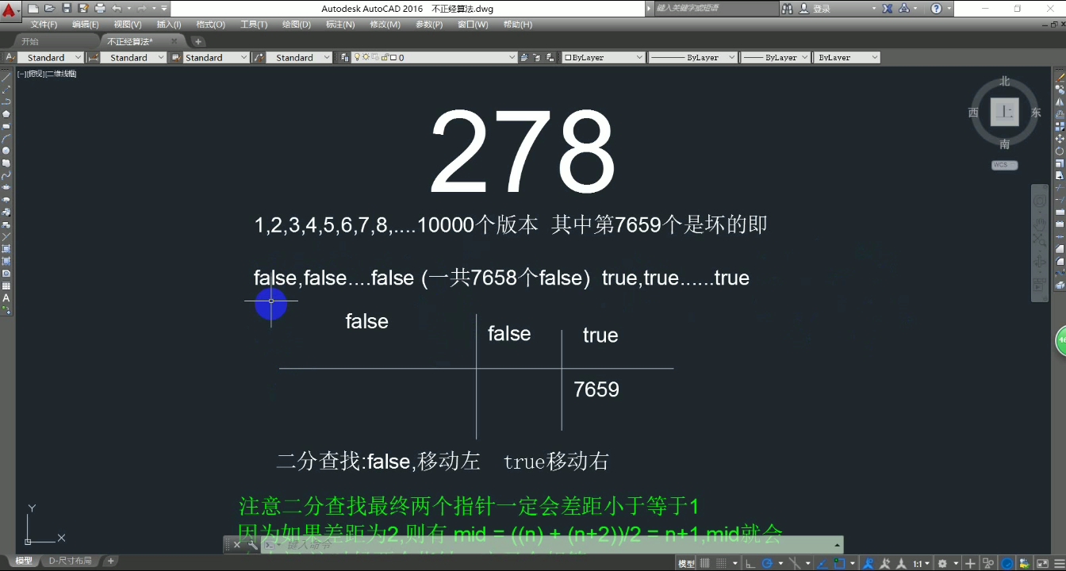Select the Line tool in the draw toolbar
Image resolution: width=1066 pixels, height=571 pixels.
tap(6, 76)
